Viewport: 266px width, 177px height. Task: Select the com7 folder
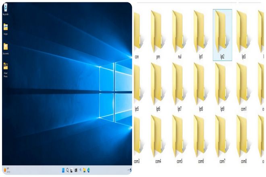click(222, 139)
